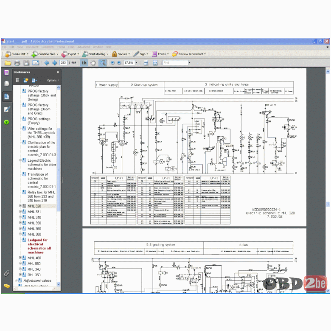Click the Create PDF toolbar button
The height and width of the screenshot is (331, 331).
(17, 54)
